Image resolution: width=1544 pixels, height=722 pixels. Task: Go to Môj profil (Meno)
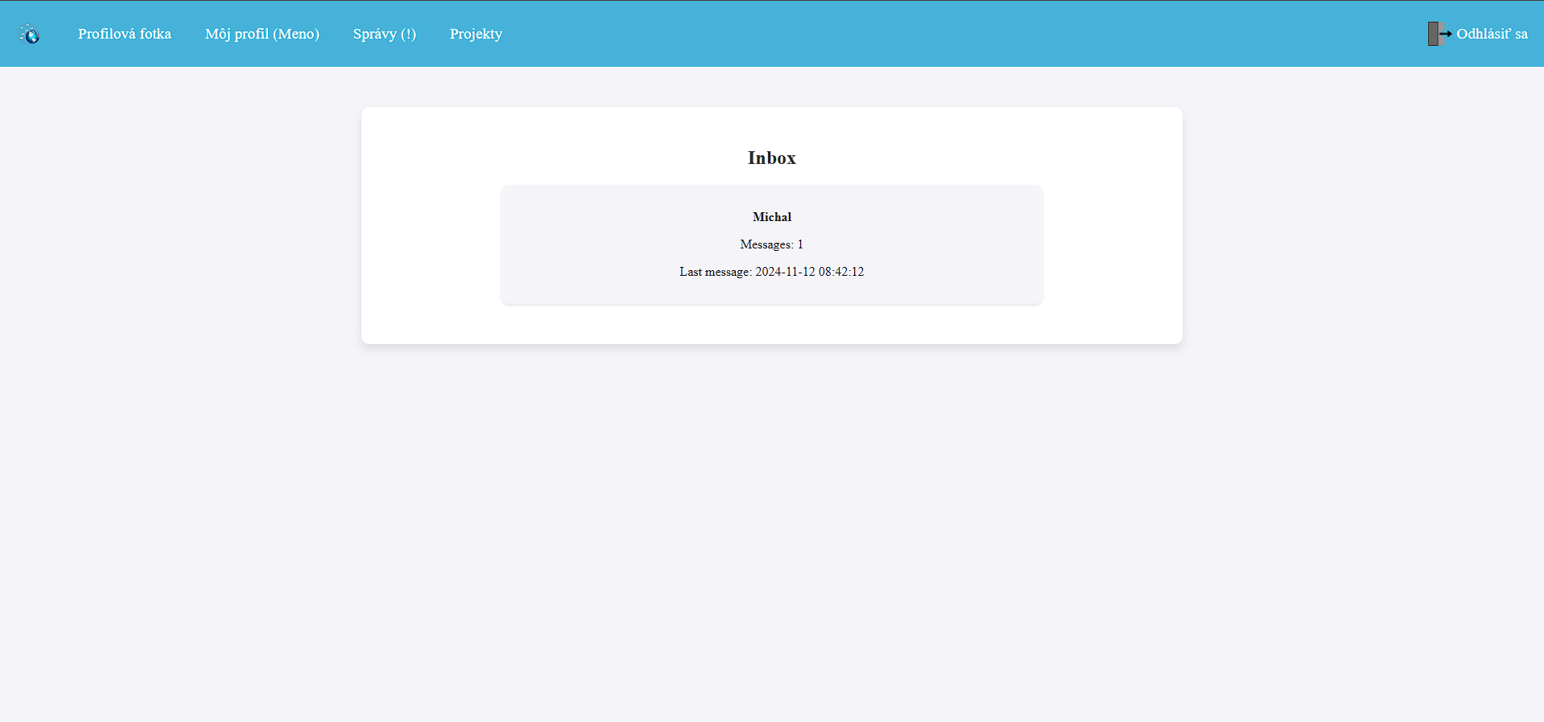tap(262, 34)
